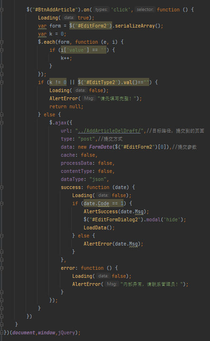Screen dimensions: 210x341
Task: Click the url property key
Action: tap(65, 131)
